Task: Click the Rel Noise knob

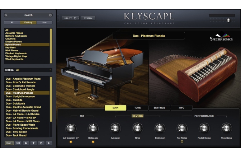Action: click(182, 128)
